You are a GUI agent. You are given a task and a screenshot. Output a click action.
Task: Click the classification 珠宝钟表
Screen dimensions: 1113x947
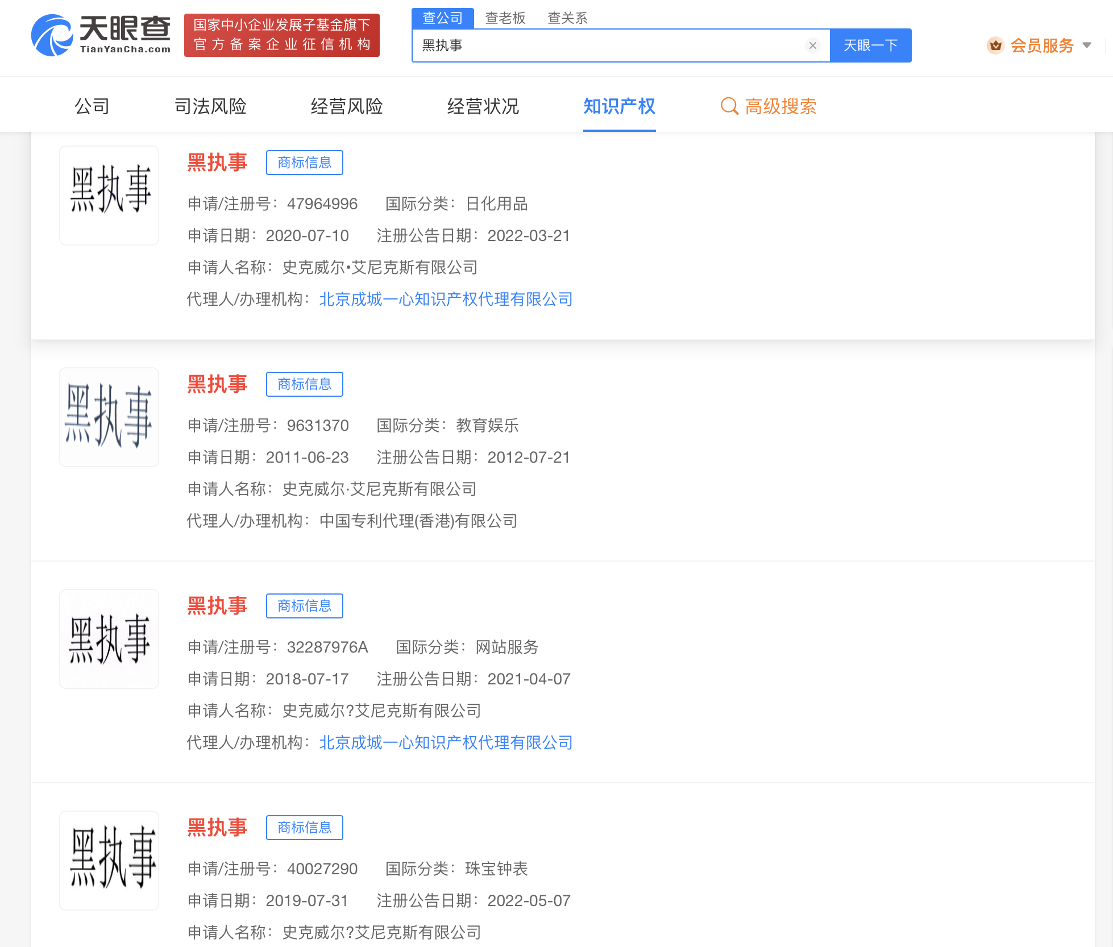496,869
